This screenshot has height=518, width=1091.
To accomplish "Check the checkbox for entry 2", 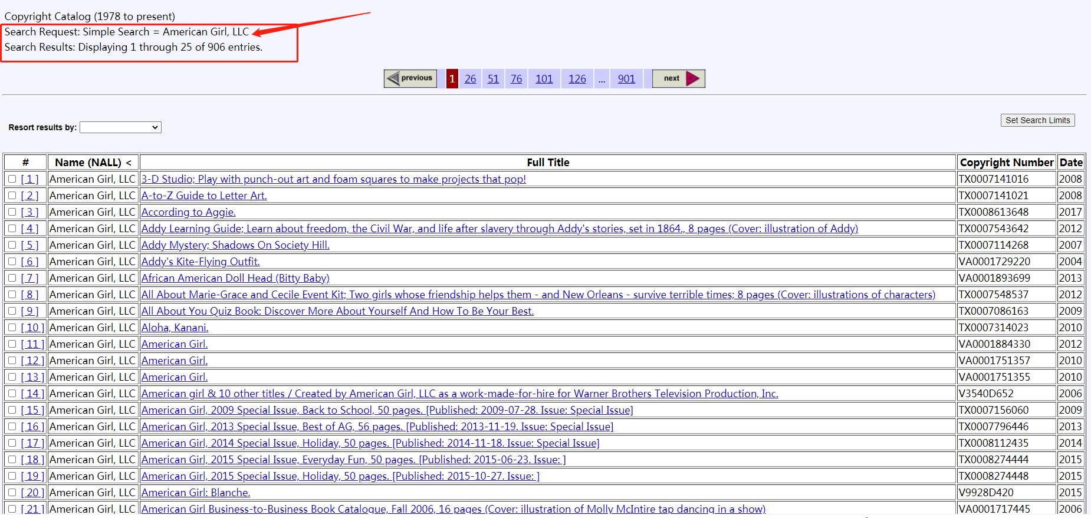I will 12,196.
